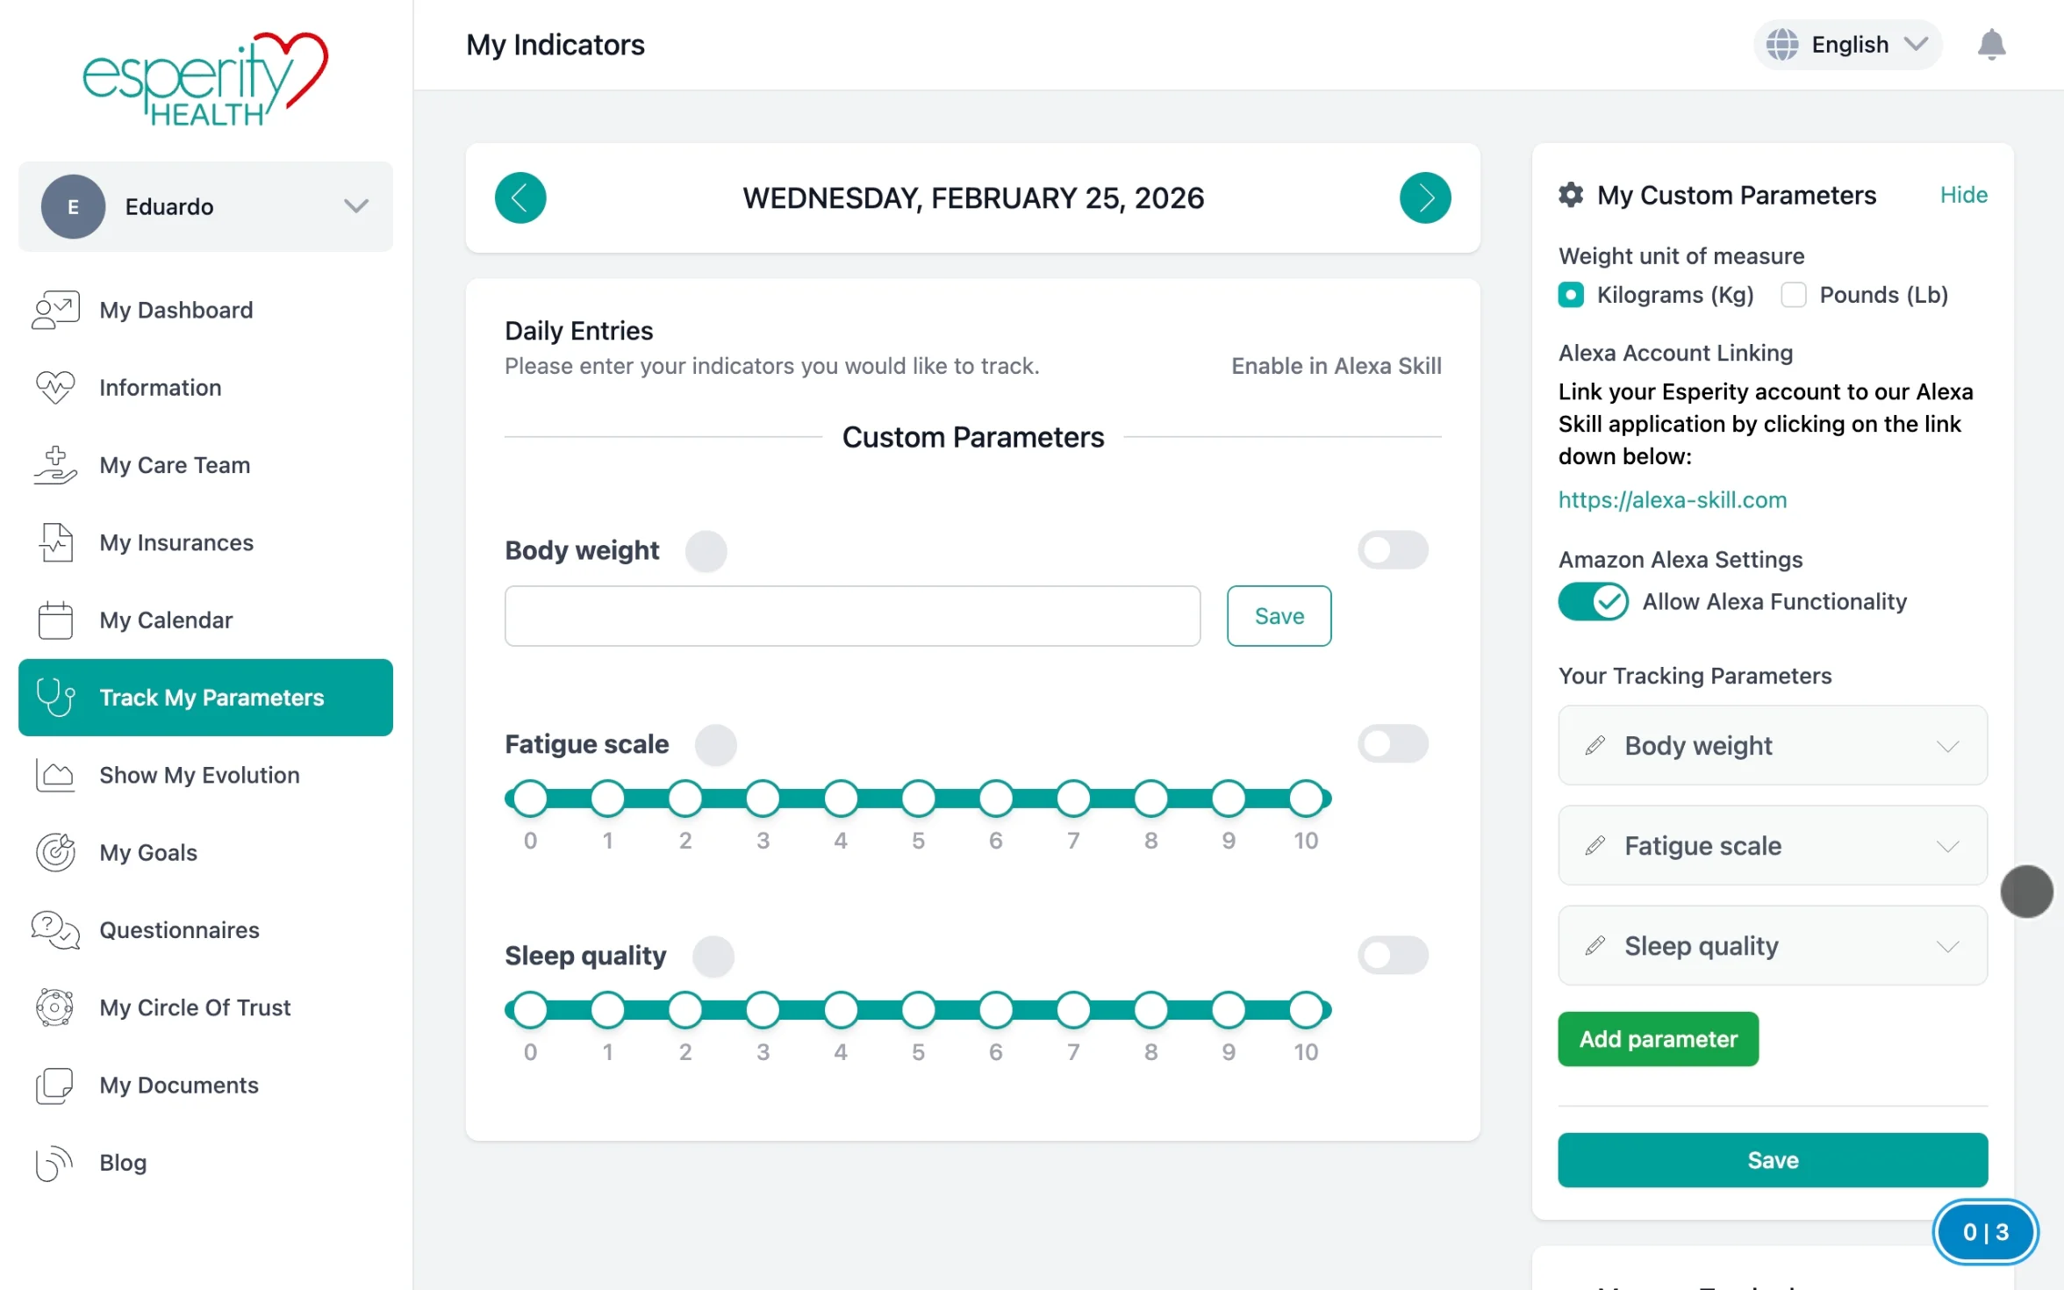This screenshot has width=2064, height=1290.
Task: Click the notification bell icon
Action: coord(1991,44)
